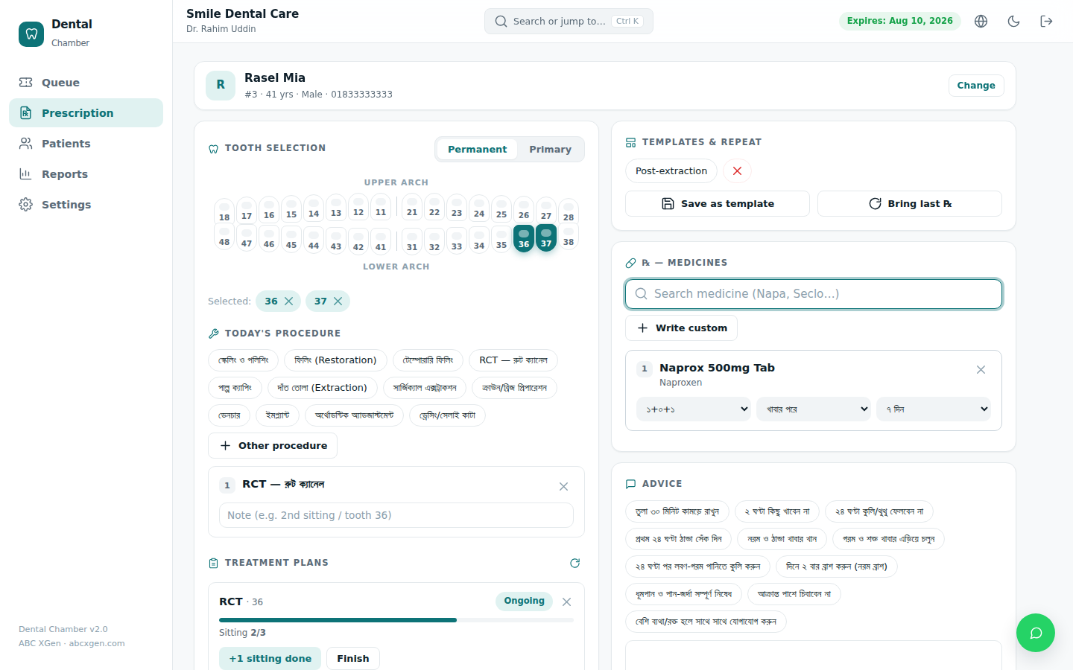1073x670 pixels.
Task: Click Write custom medicine button
Action: (x=681, y=328)
